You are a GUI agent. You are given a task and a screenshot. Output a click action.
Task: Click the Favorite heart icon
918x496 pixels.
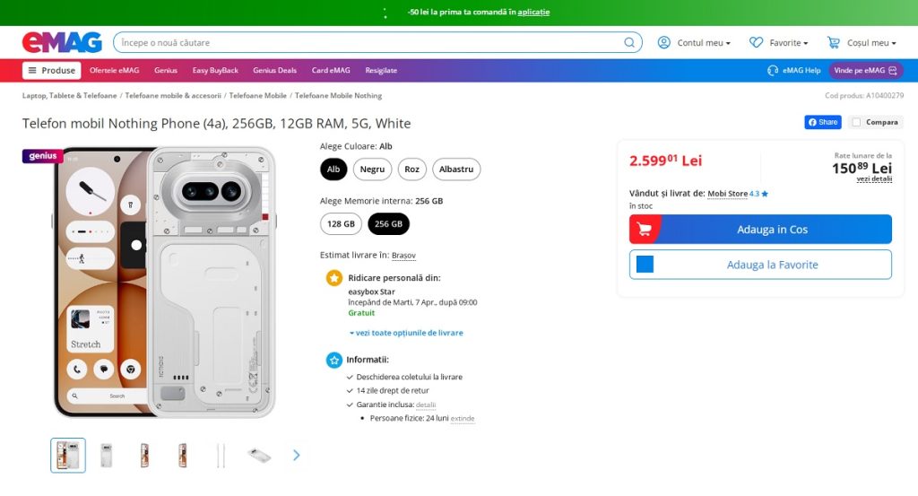click(x=757, y=42)
